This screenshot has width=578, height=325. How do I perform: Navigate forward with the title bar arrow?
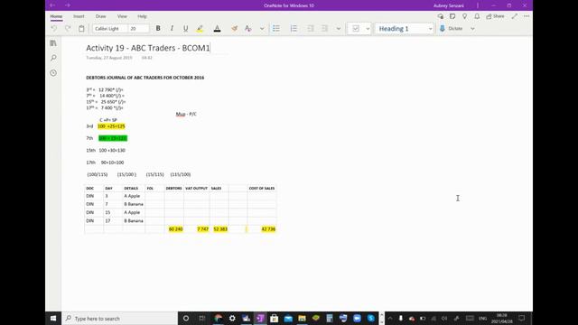point(68,5)
